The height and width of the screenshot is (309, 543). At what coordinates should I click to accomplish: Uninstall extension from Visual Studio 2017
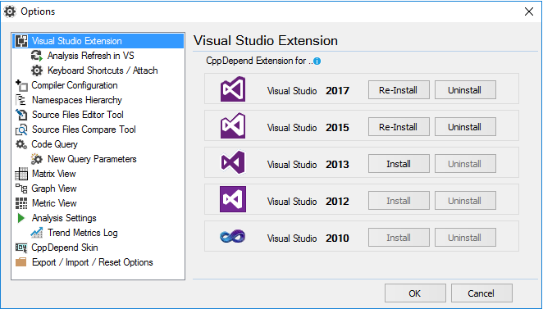(x=465, y=90)
